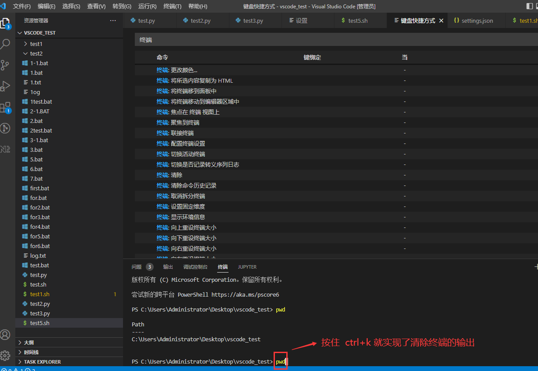
Task: Open the 选择(S) menu
Action: tap(71, 7)
